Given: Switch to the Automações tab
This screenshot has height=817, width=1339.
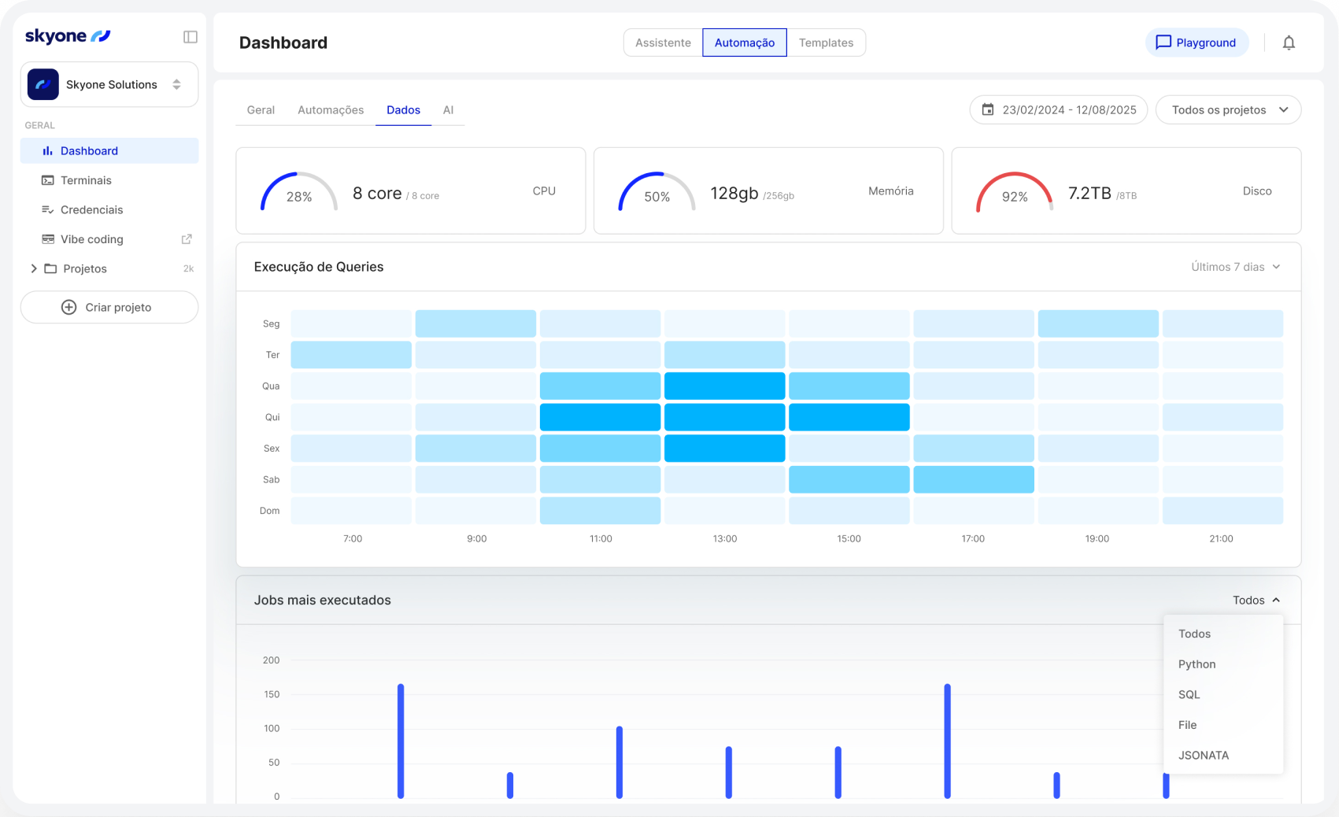Looking at the screenshot, I should (331, 110).
